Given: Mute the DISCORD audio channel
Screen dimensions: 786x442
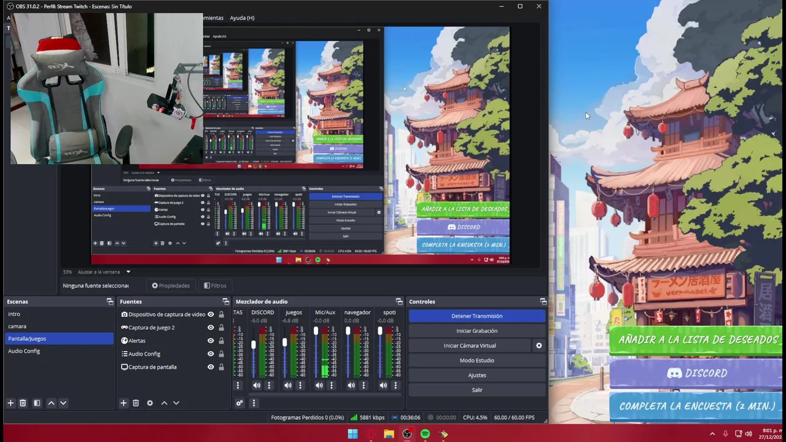Looking at the screenshot, I should point(257,386).
